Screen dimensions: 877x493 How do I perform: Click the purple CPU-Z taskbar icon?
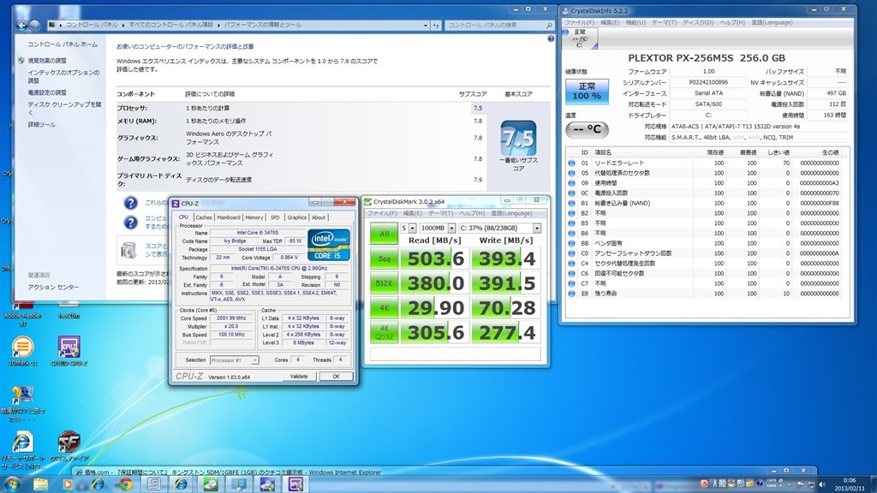point(295,484)
